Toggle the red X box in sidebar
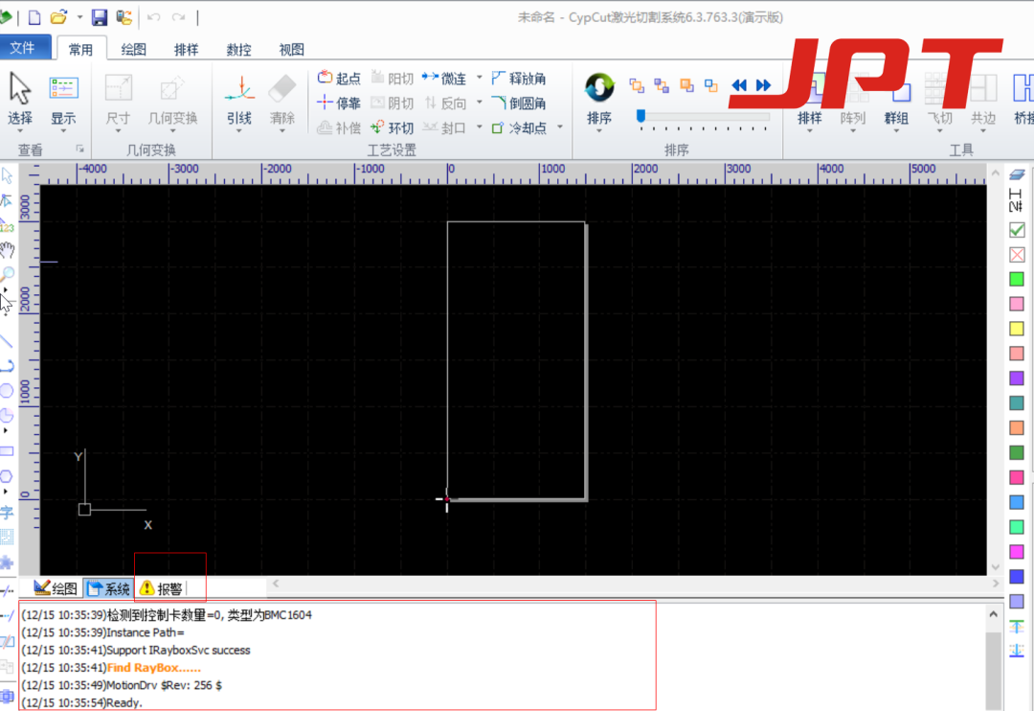The image size is (1034, 711). coord(1017,255)
